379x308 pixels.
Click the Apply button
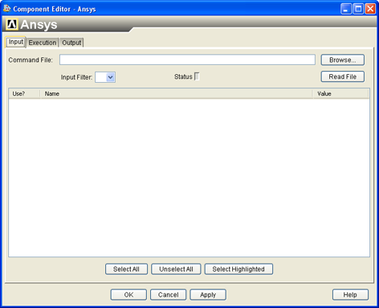[208, 294]
